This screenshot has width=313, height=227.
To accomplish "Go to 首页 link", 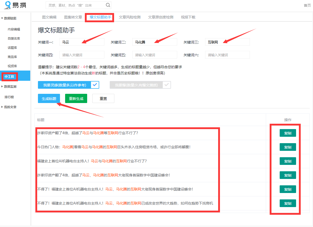I will click(307, 5).
